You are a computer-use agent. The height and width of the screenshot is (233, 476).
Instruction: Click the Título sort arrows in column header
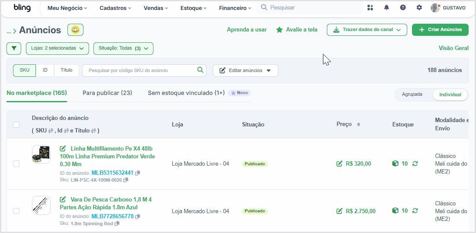(93, 131)
